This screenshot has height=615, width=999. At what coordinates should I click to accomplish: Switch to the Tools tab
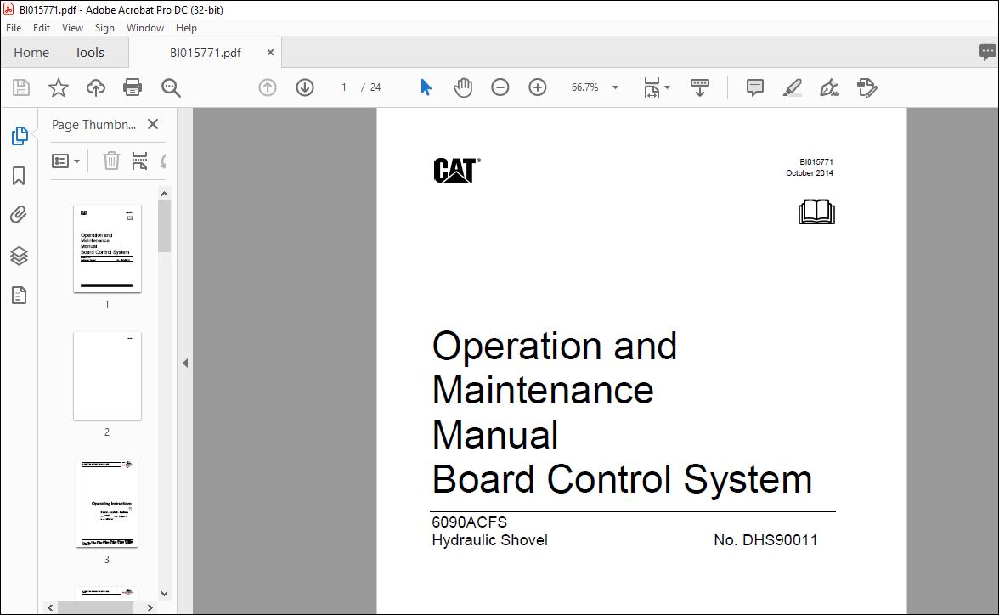(x=89, y=53)
